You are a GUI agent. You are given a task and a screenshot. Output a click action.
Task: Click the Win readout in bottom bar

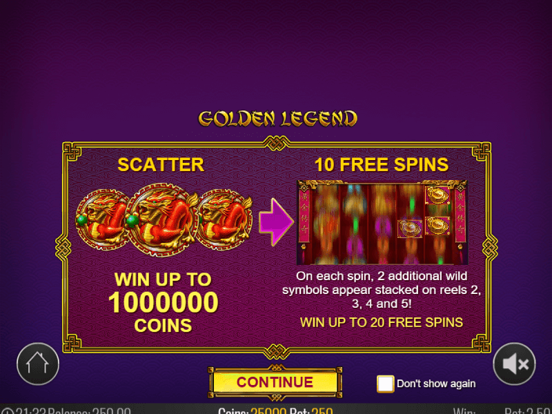[x=464, y=411]
